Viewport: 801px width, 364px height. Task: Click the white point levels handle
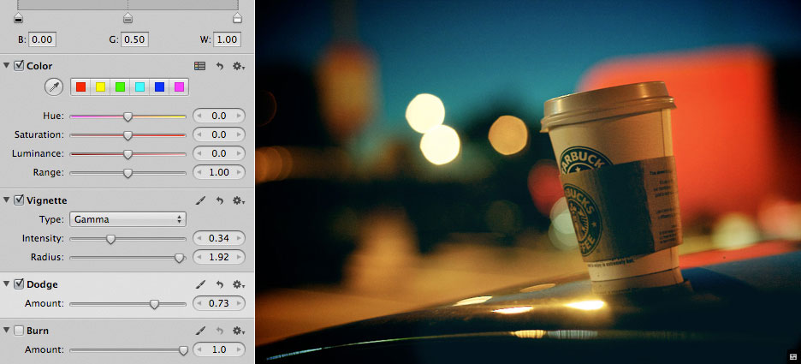[237, 18]
